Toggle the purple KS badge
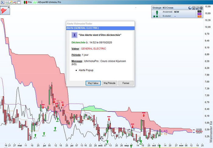Image resolution: width=213 pixels, height=148 pixels. [199, 14]
